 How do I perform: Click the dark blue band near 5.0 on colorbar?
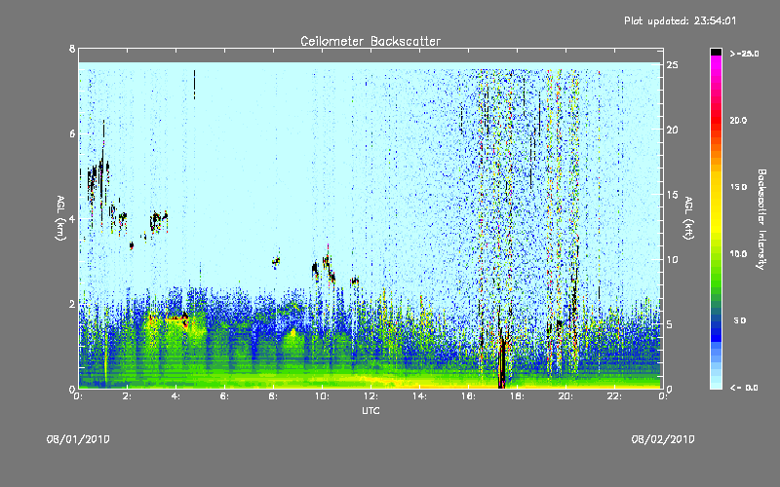pos(716,320)
